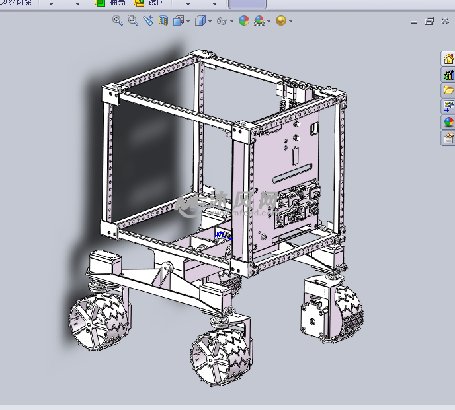Screen dimensions: 455x410
Task: Expand the View Settings dropdown arrow
Action: point(290,21)
